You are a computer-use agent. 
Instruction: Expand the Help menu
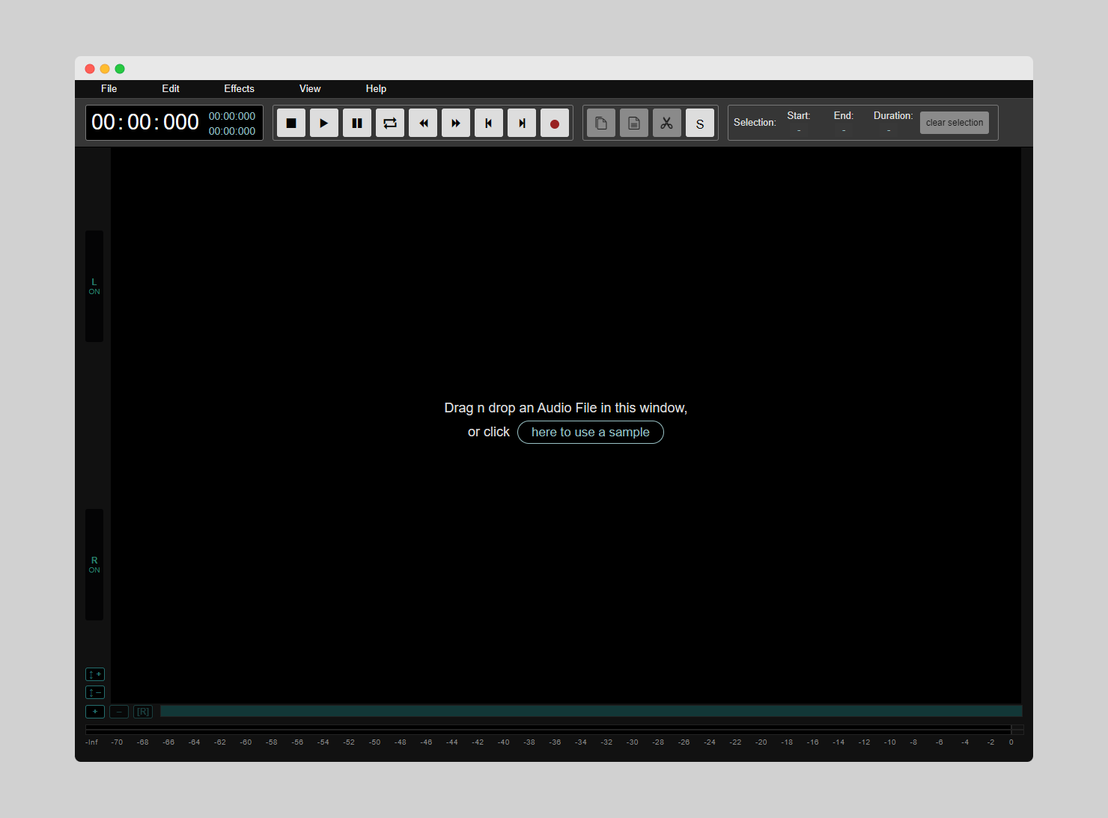pyautogui.click(x=376, y=89)
